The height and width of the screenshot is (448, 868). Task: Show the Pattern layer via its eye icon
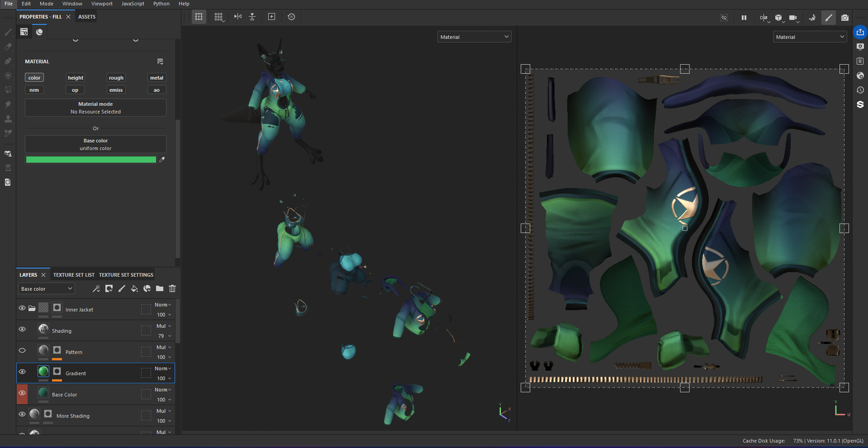coord(22,350)
